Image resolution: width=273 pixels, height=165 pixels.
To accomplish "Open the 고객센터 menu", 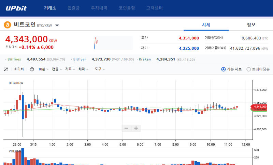I will [x=155, y=8].
